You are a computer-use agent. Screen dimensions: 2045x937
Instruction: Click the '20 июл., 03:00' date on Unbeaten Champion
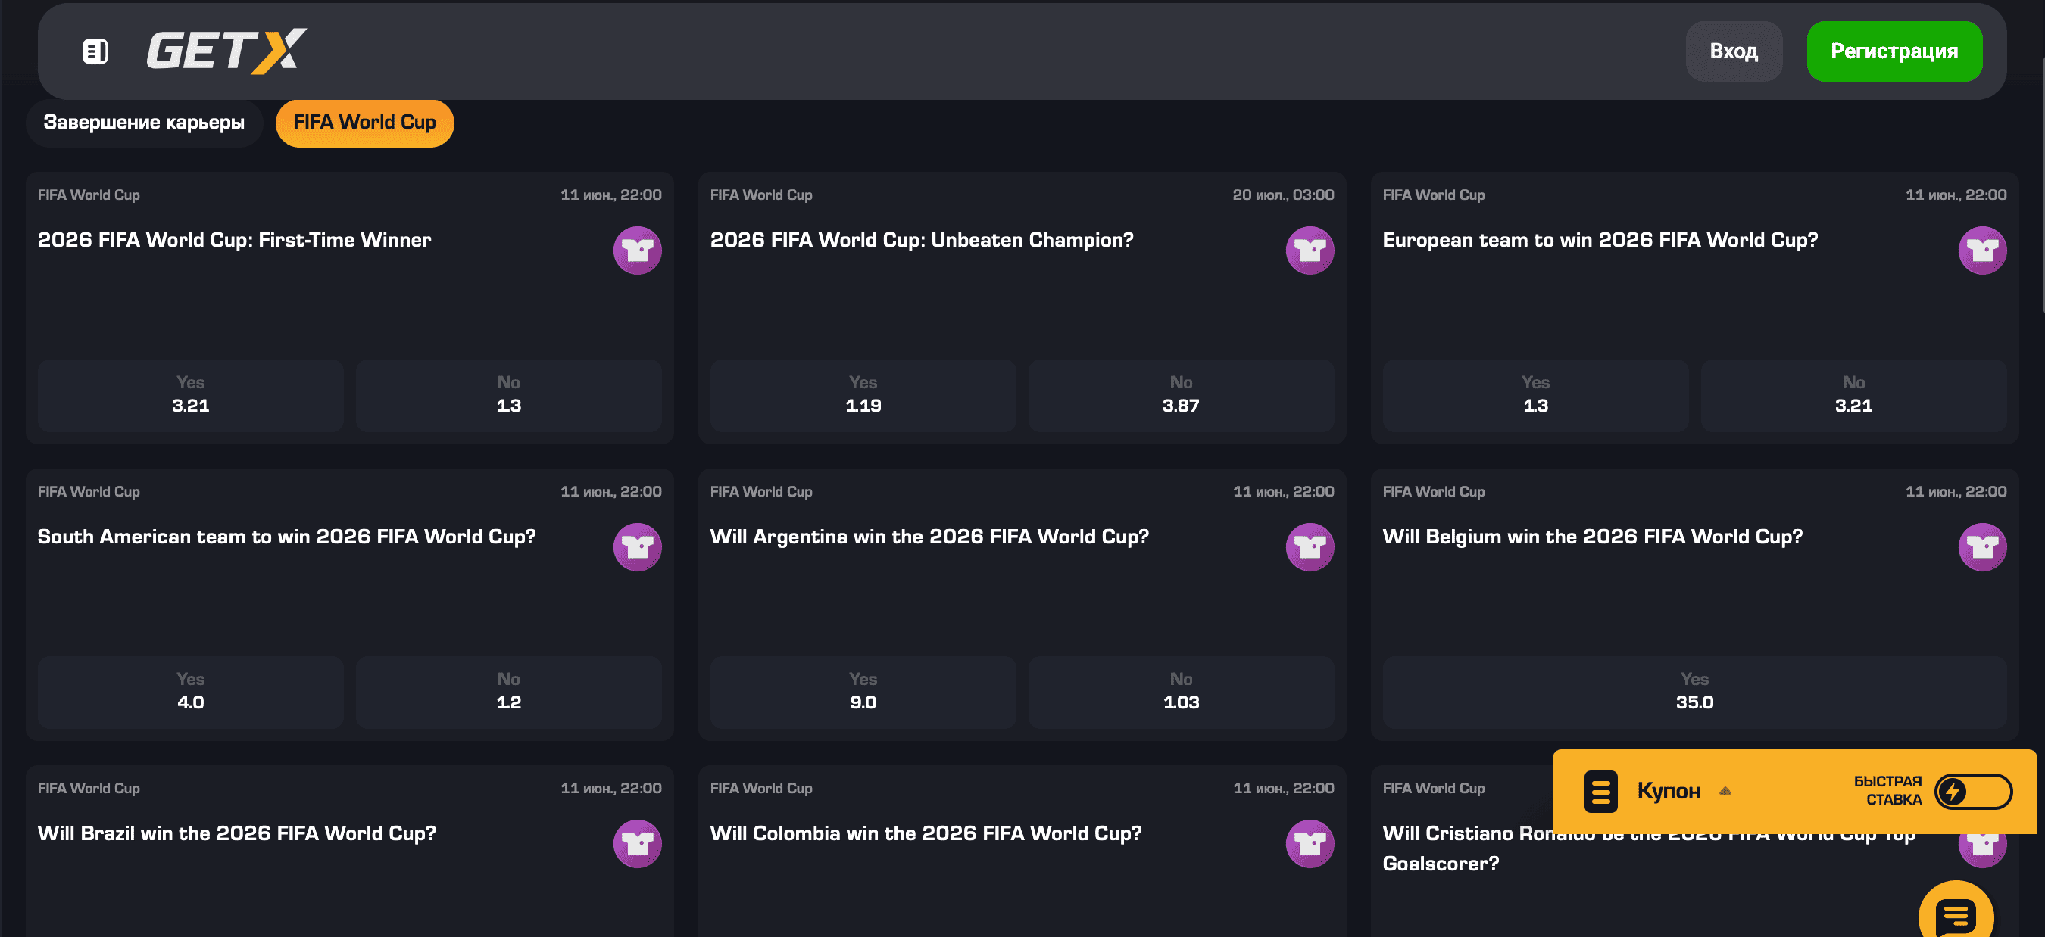point(1283,195)
